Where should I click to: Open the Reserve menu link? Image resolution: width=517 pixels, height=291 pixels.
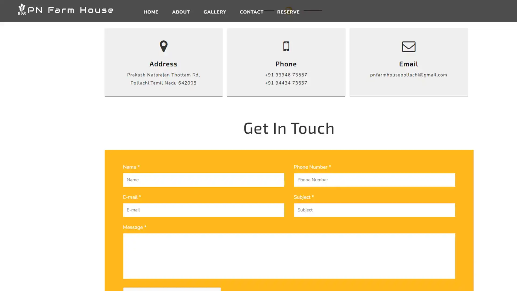pyautogui.click(x=288, y=12)
